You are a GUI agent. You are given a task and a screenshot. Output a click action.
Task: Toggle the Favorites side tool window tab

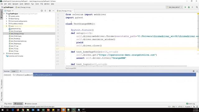pyautogui.click(x=2, y=96)
